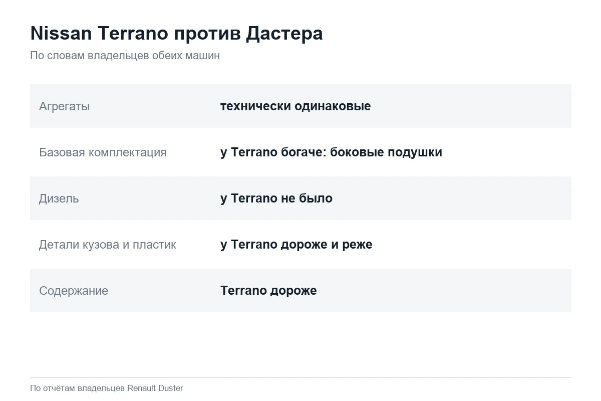
Task: Select the value 'Terrano дороже'
Action: click(268, 291)
